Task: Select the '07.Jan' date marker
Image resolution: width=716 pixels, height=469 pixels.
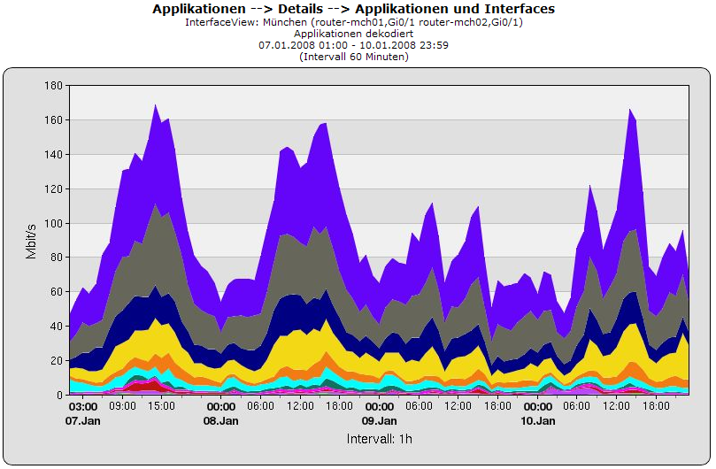Action: tap(84, 420)
